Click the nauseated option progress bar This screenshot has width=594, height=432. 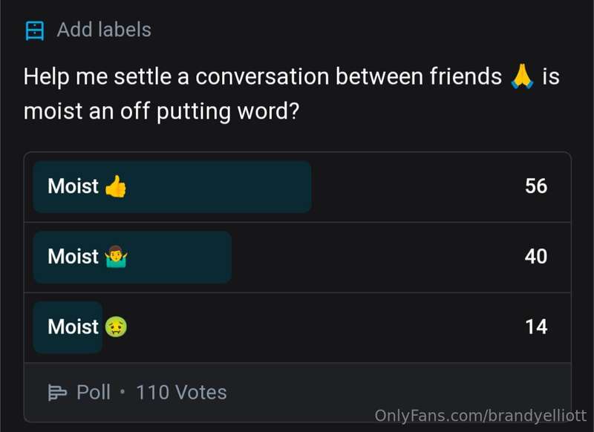68,327
